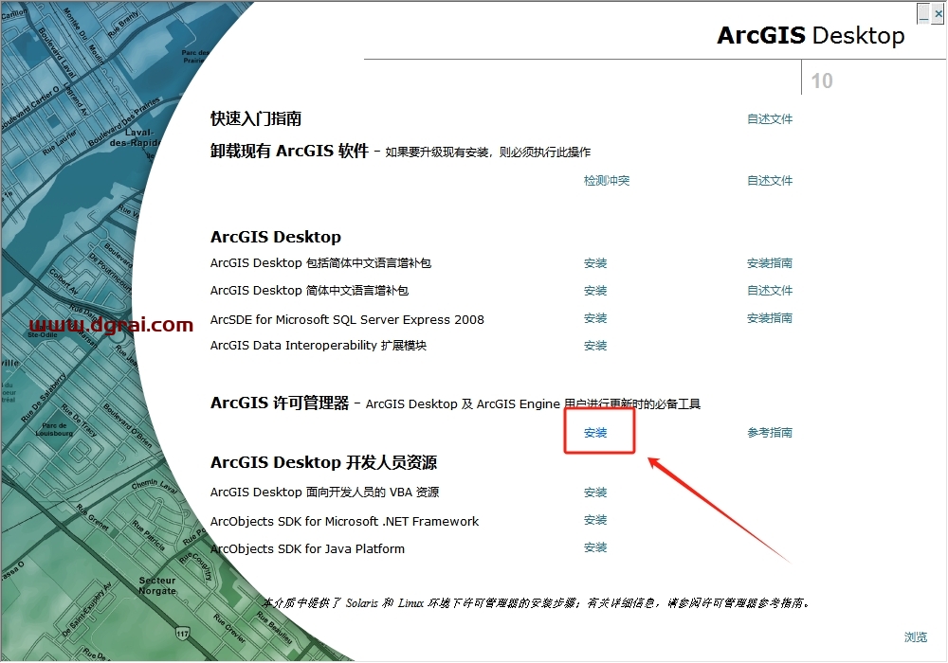Click 安装 for ArcGIS Data Interoperability 扩展模块
The width and height of the screenshot is (948, 663).
point(595,346)
